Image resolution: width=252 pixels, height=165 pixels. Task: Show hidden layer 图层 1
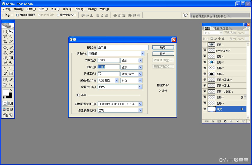click(x=205, y=44)
